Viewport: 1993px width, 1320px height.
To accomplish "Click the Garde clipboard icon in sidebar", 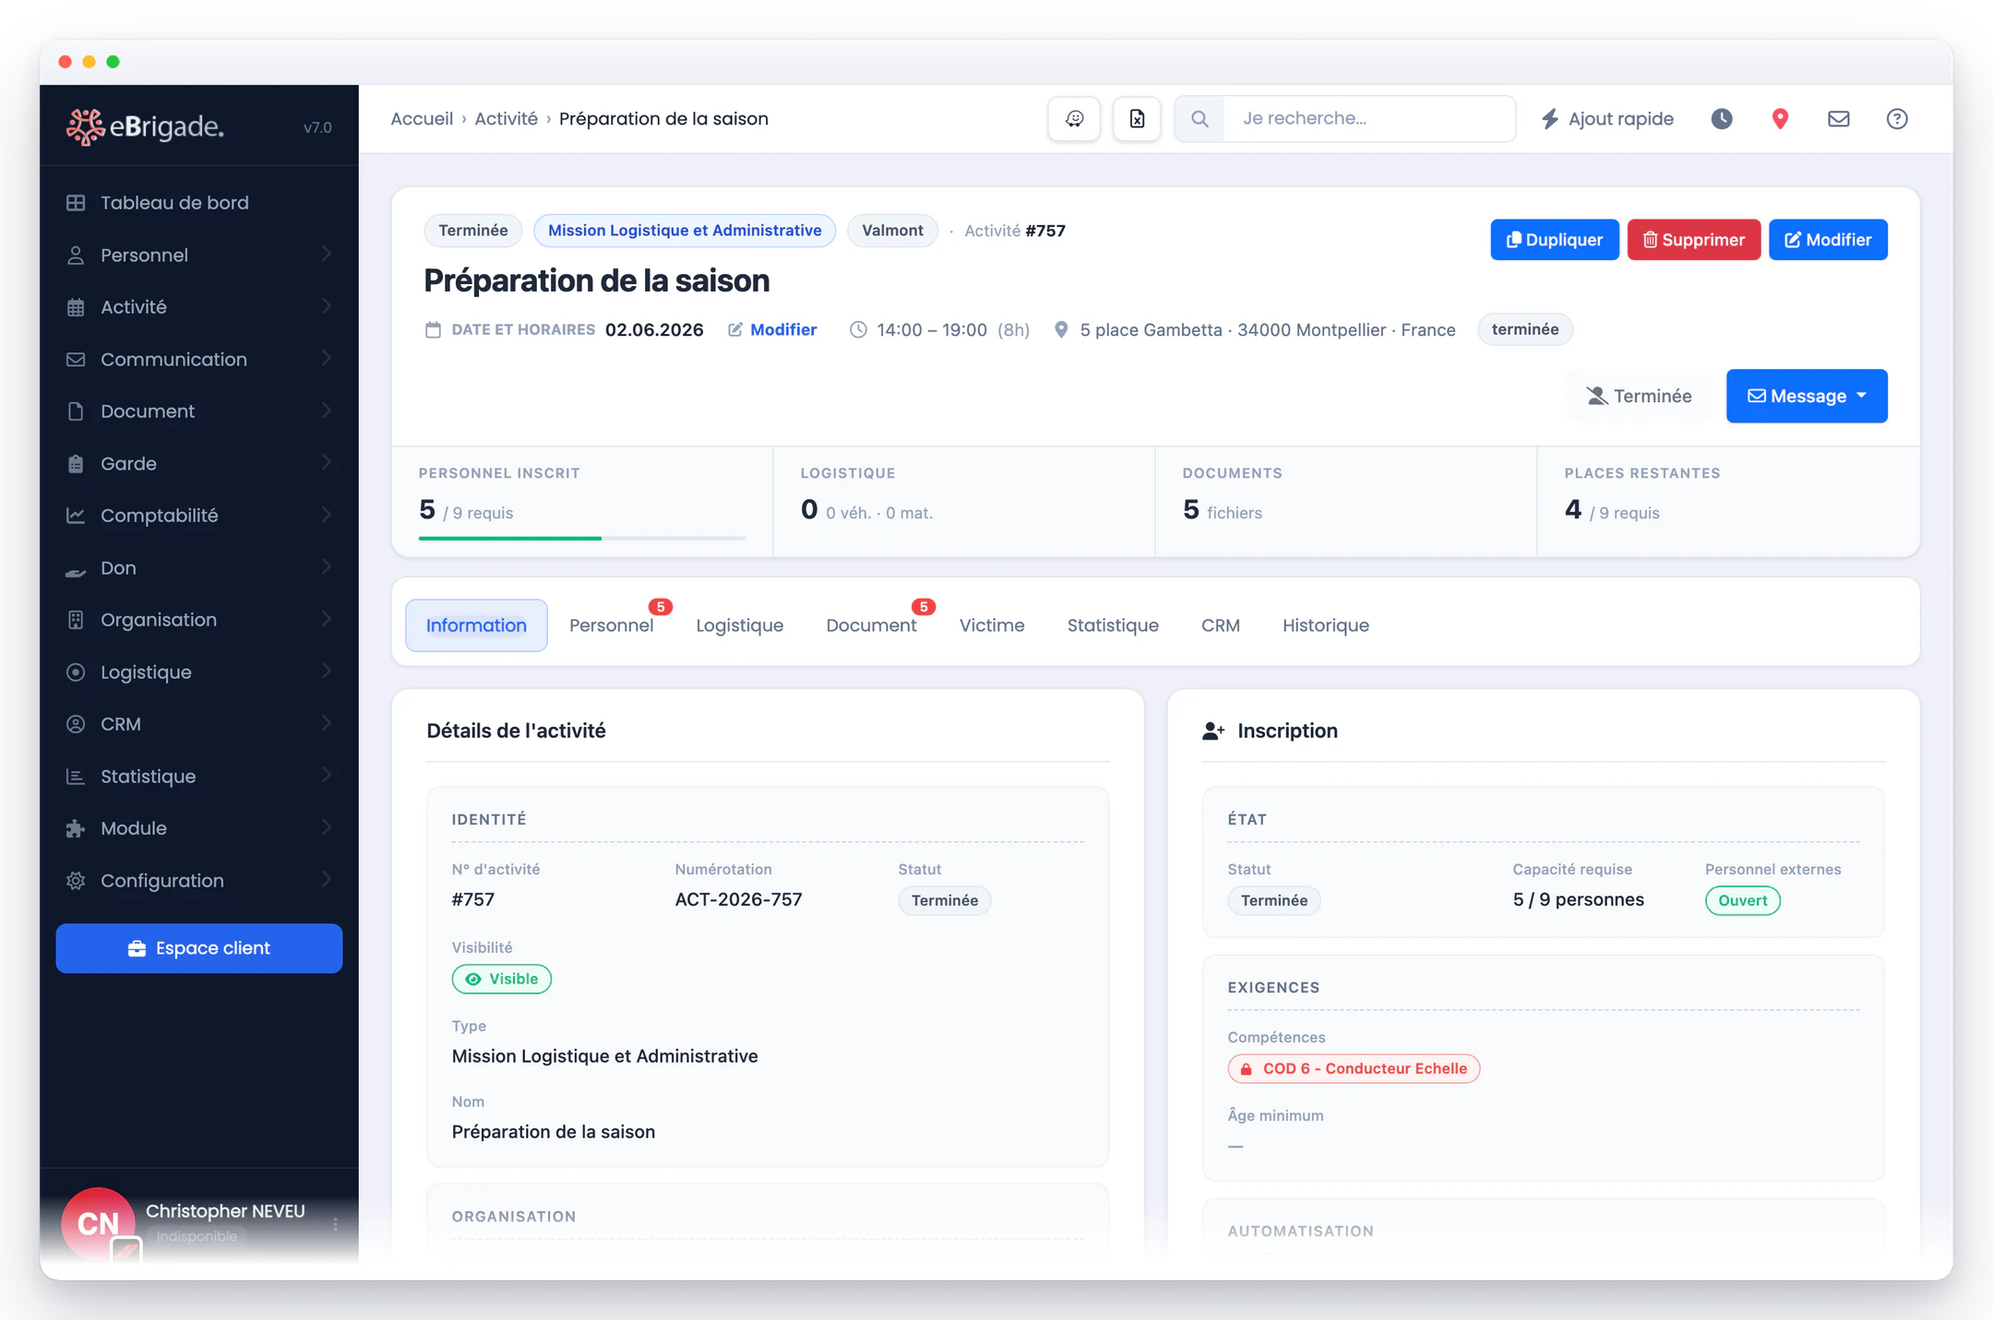I will tap(76, 464).
